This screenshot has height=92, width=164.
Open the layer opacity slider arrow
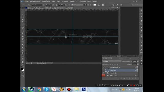tap(138, 61)
